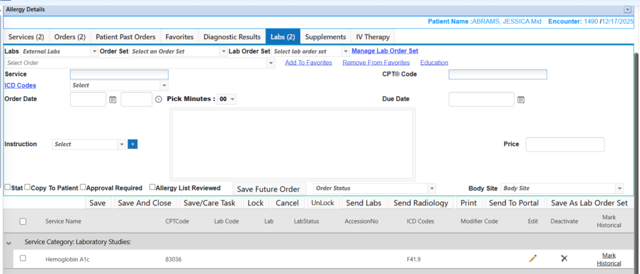
Task: Click the CPT Code input field
Action: click(497, 75)
